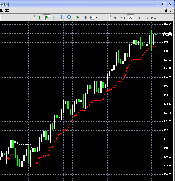Click the 112.75 price scale label

click(167, 121)
